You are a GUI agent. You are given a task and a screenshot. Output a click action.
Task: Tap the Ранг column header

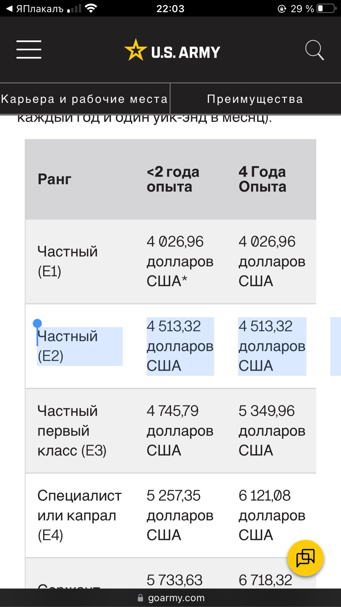[x=55, y=179]
